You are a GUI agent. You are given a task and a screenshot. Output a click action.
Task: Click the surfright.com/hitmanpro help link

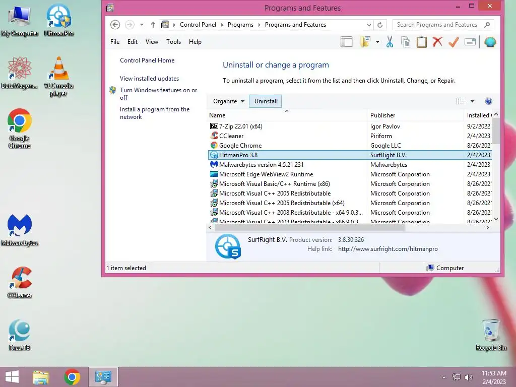point(388,249)
